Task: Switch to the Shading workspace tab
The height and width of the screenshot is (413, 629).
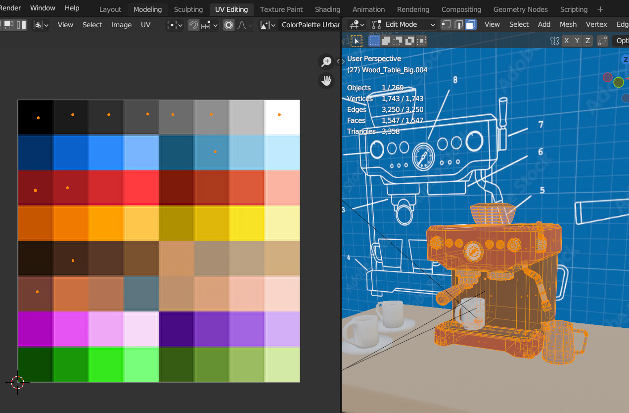Action: [x=327, y=9]
